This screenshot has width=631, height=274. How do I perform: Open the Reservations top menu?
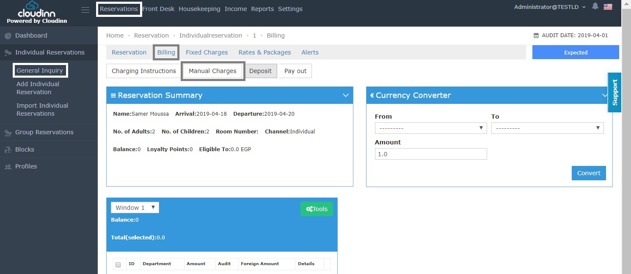pyautogui.click(x=119, y=9)
